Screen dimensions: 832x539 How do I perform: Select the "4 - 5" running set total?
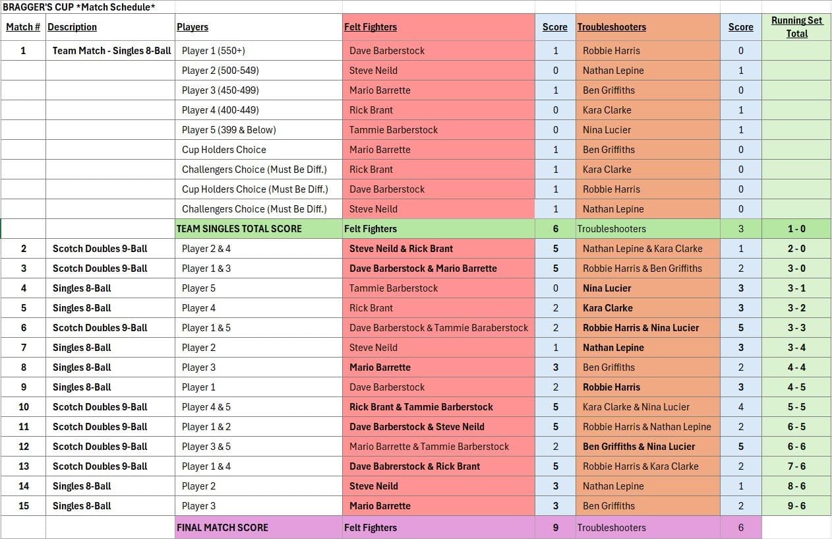[796, 387]
